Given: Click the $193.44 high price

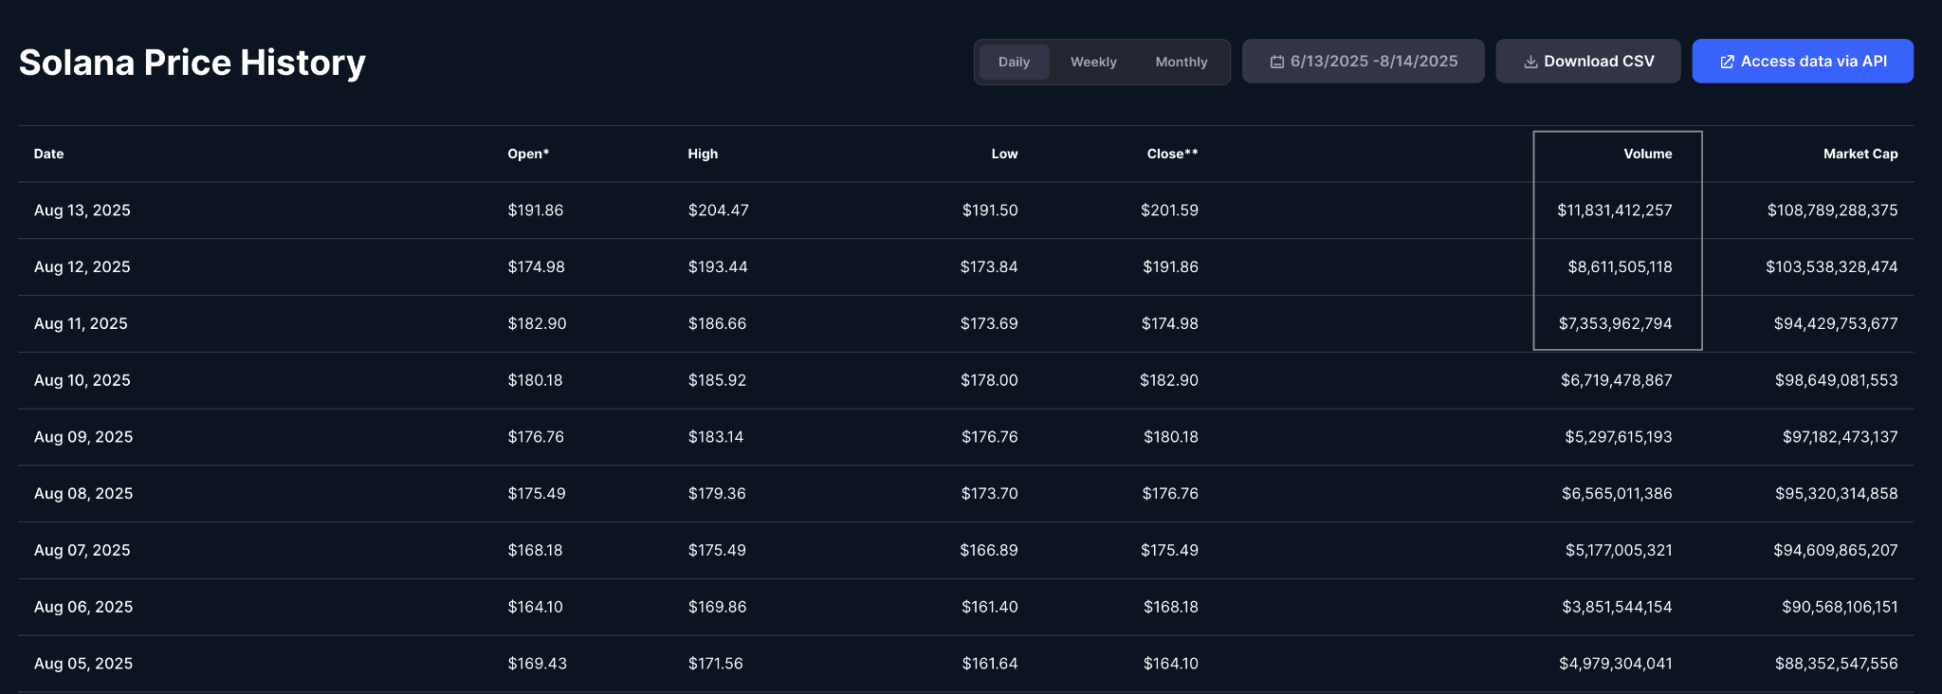Looking at the screenshot, I should point(718,267).
